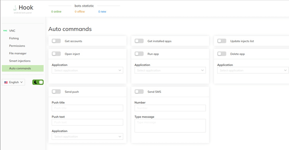The height and width of the screenshot is (150, 289).
Task: Toggle the Open inject switch
Action: point(56,54)
